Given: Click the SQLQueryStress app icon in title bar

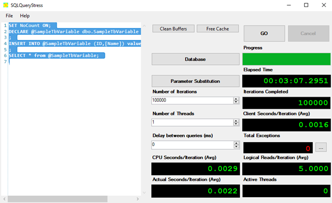Looking at the screenshot, I should click(6, 5).
